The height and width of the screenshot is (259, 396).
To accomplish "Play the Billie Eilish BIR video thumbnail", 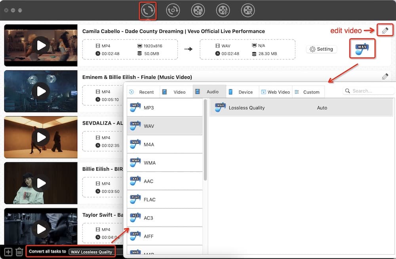I will pyautogui.click(x=41, y=183).
